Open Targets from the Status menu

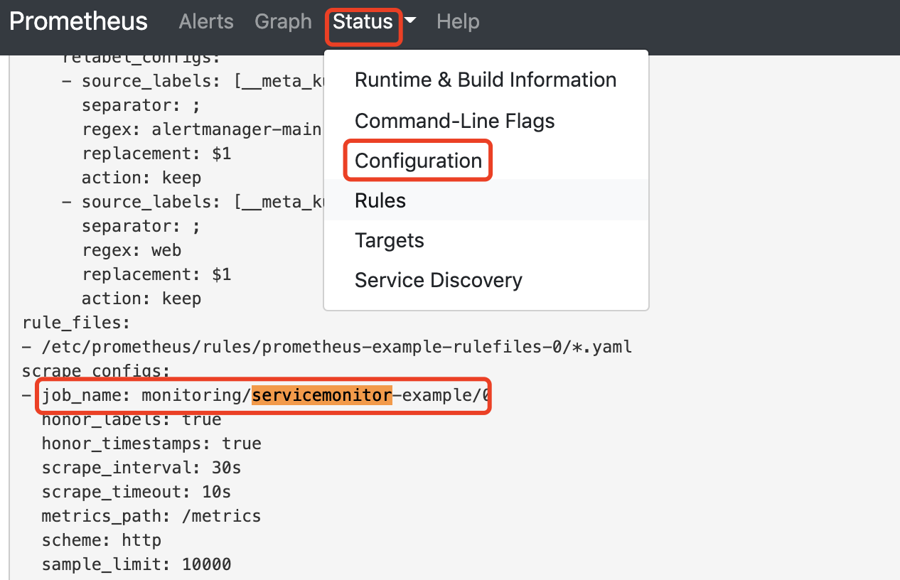click(389, 240)
